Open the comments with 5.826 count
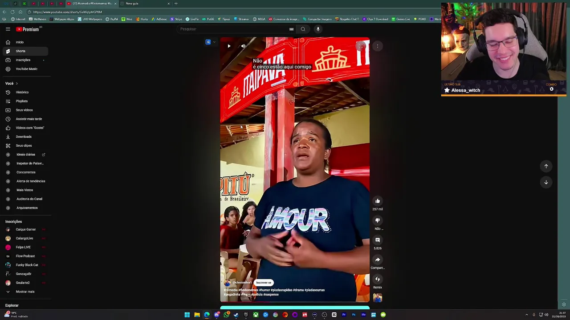This screenshot has width=570, height=320. click(x=378, y=240)
